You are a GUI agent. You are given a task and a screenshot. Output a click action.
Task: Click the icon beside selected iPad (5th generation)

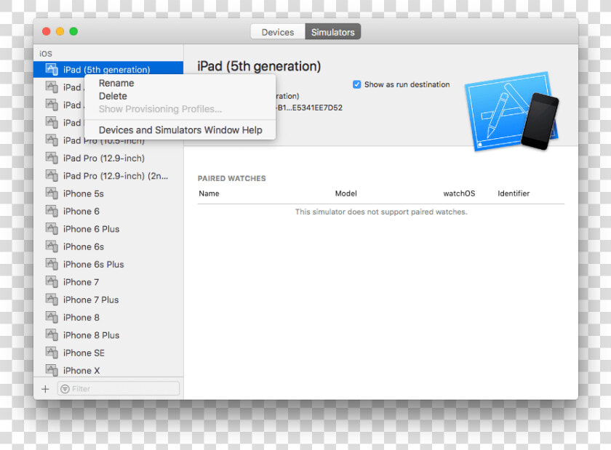click(52, 69)
